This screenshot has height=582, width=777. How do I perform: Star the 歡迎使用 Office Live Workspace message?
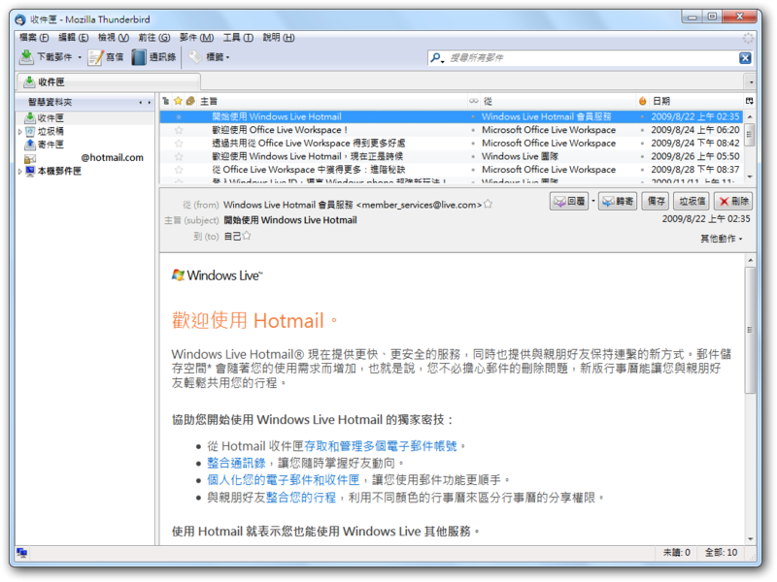[x=179, y=129]
